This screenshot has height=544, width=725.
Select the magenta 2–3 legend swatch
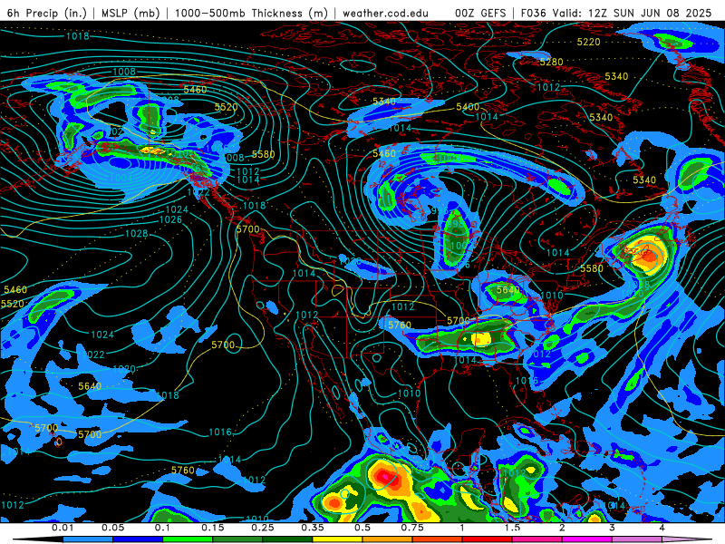587,539
